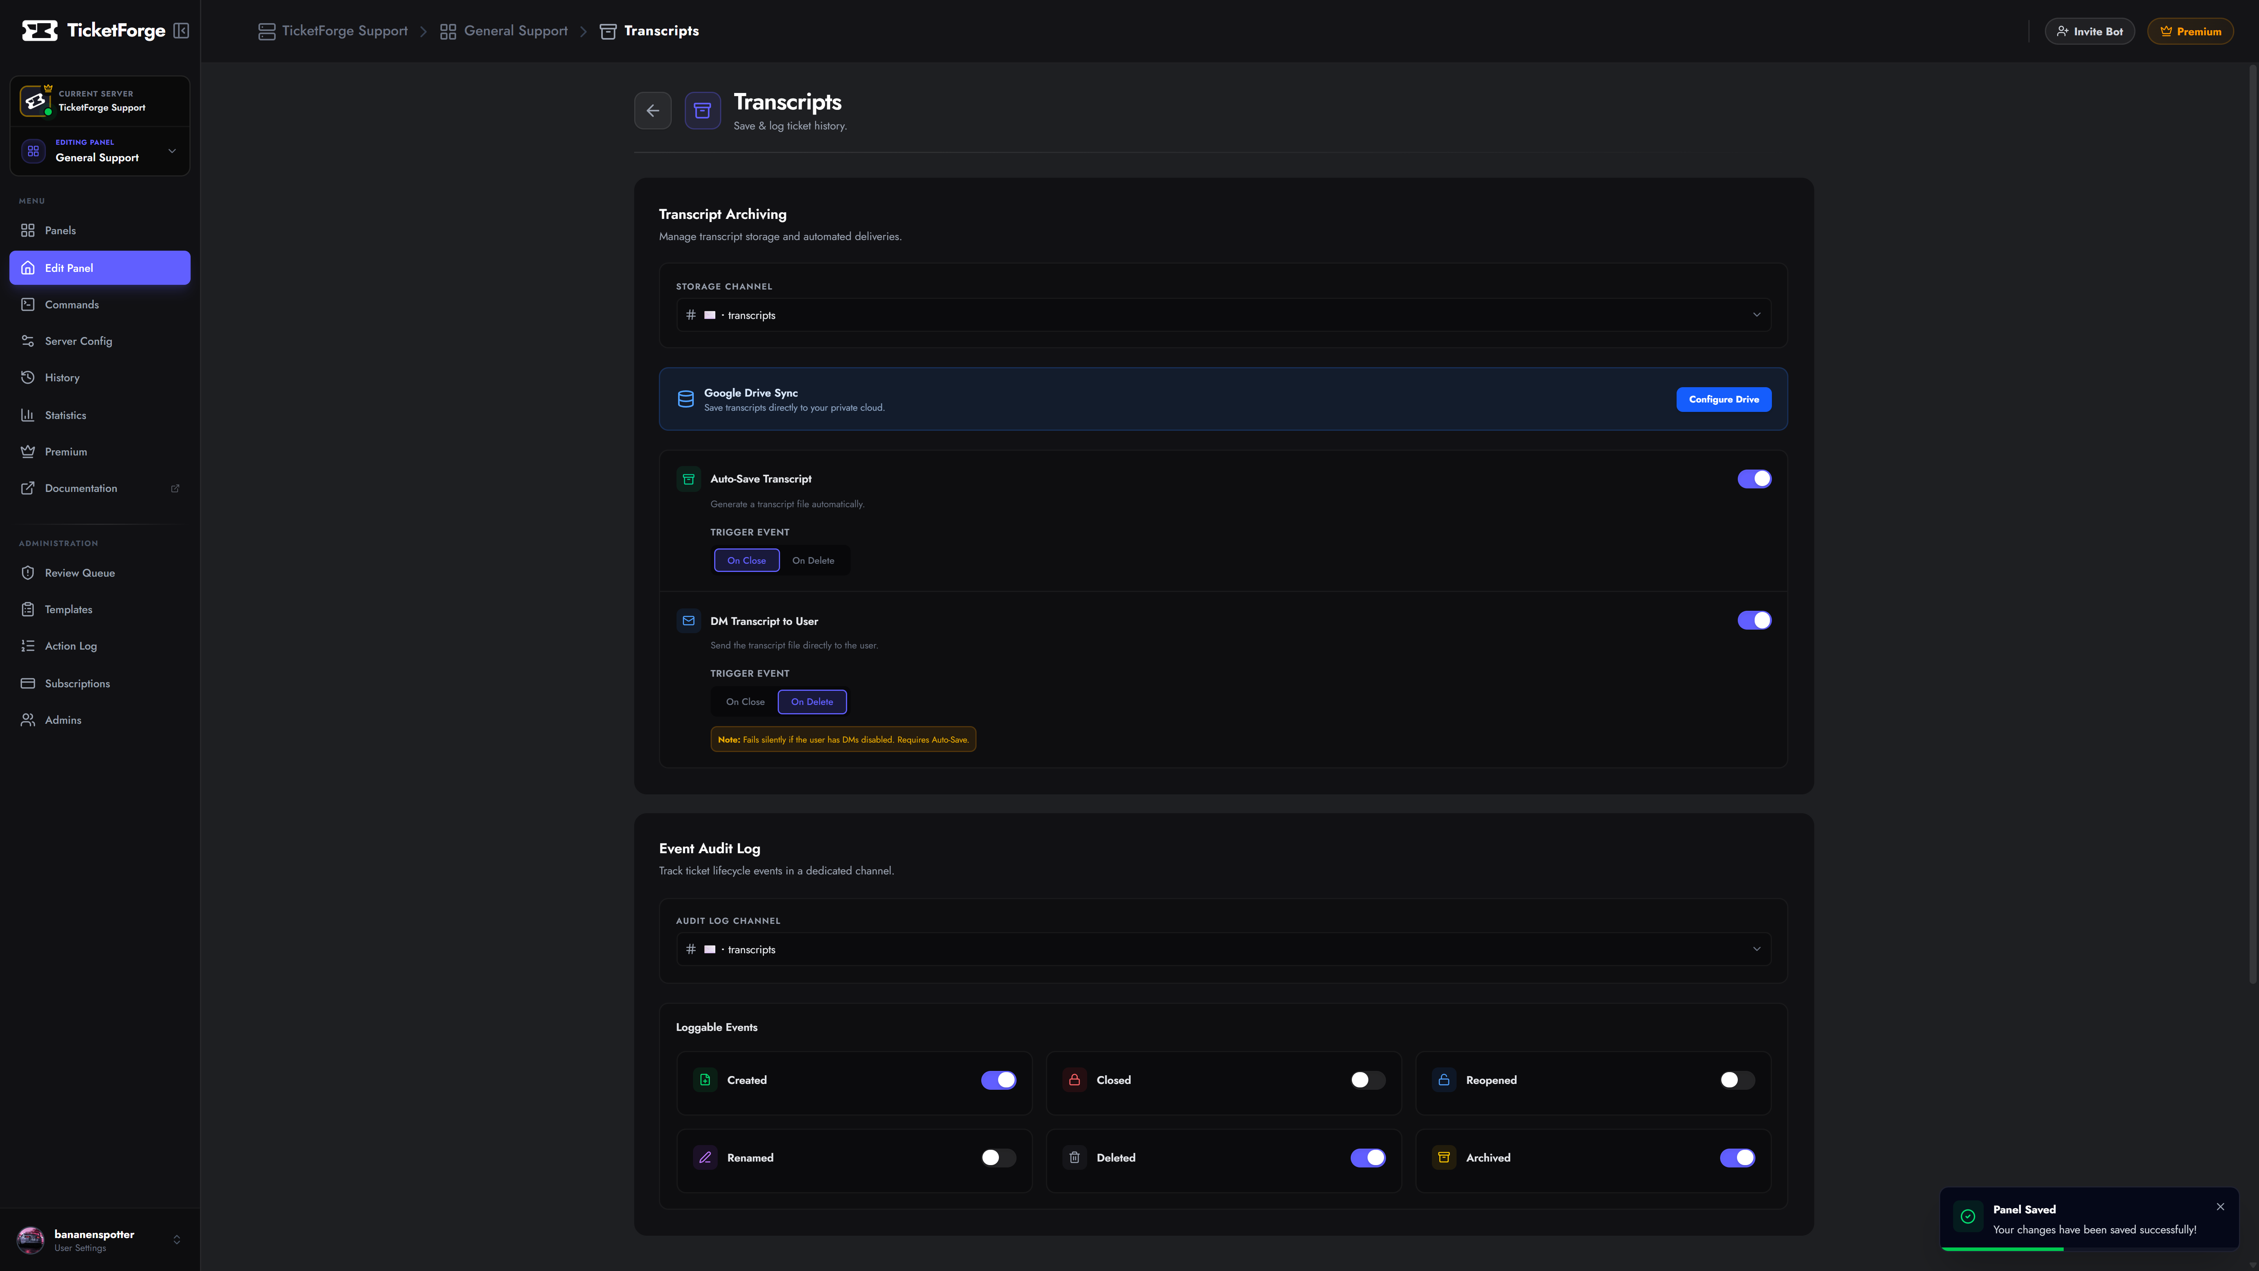Click the external link icon next to Documentation

coord(175,488)
